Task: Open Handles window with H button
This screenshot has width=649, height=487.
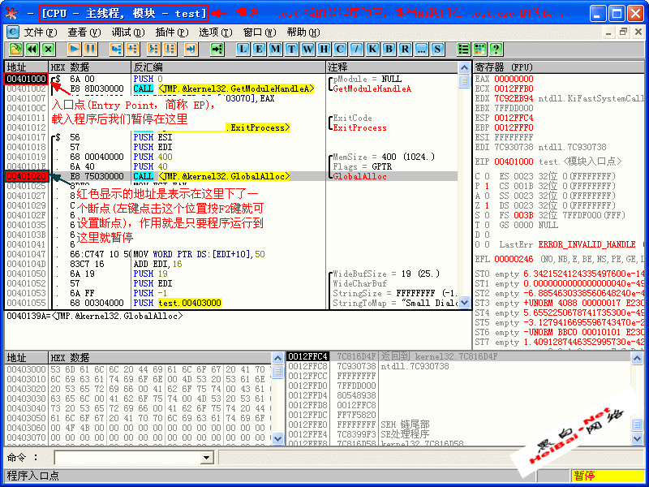Action: point(324,50)
